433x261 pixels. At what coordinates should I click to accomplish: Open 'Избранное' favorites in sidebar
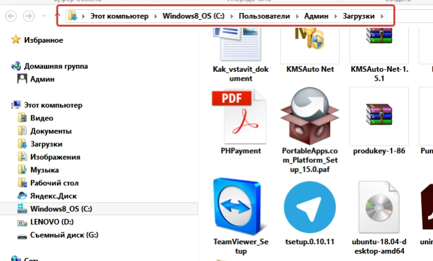point(43,40)
